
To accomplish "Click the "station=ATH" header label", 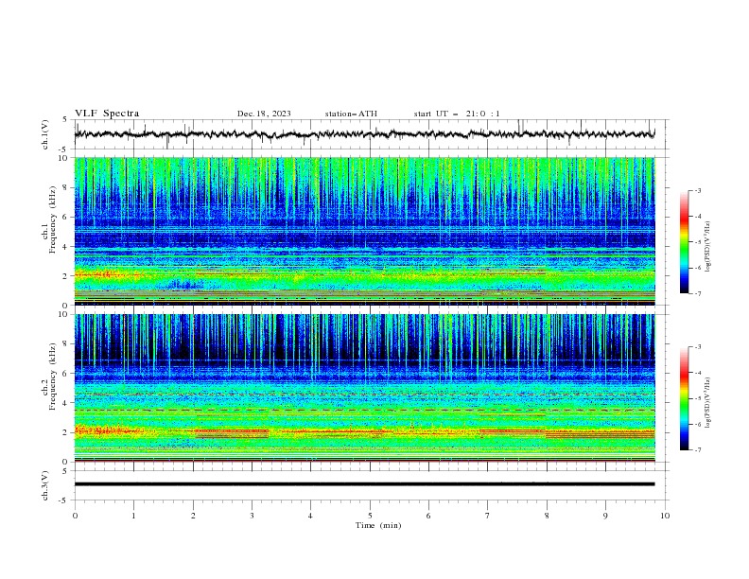I will (351, 114).
